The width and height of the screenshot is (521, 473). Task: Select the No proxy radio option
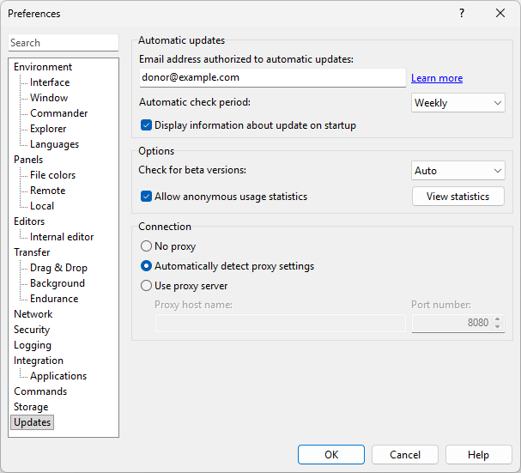pos(147,246)
